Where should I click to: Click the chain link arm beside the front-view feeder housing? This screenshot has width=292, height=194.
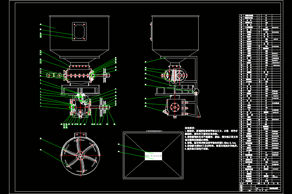54,75
